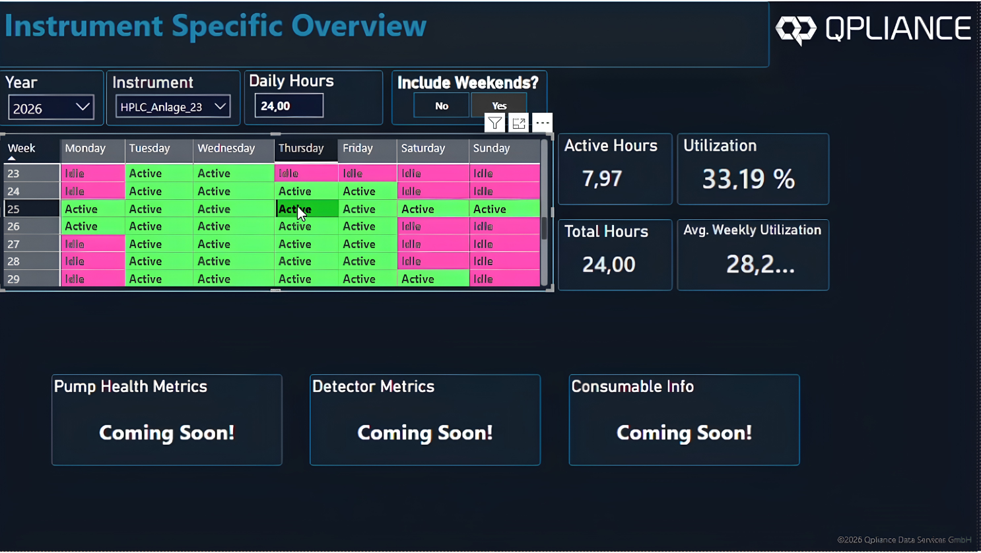981x553 pixels.
Task: Expand the Instrument HPLC_Anlage_23 dropdown
Action: [173, 106]
